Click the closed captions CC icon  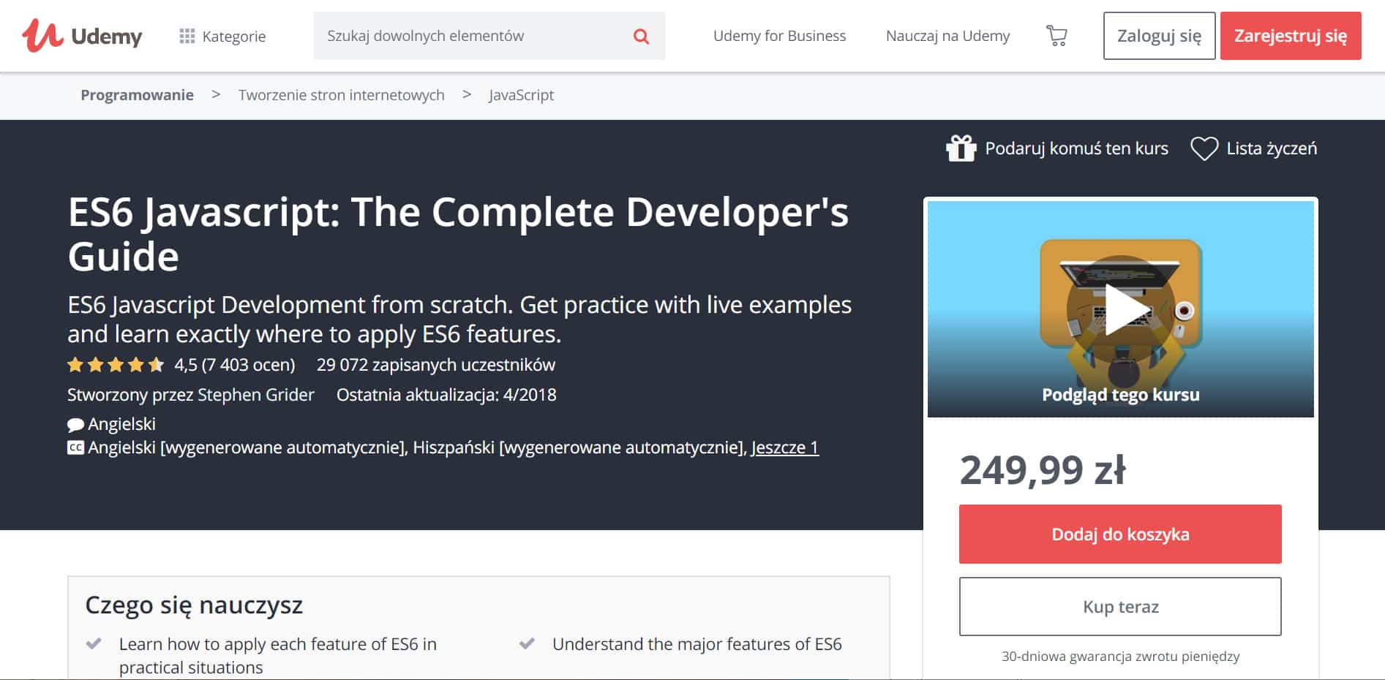click(x=75, y=447)
